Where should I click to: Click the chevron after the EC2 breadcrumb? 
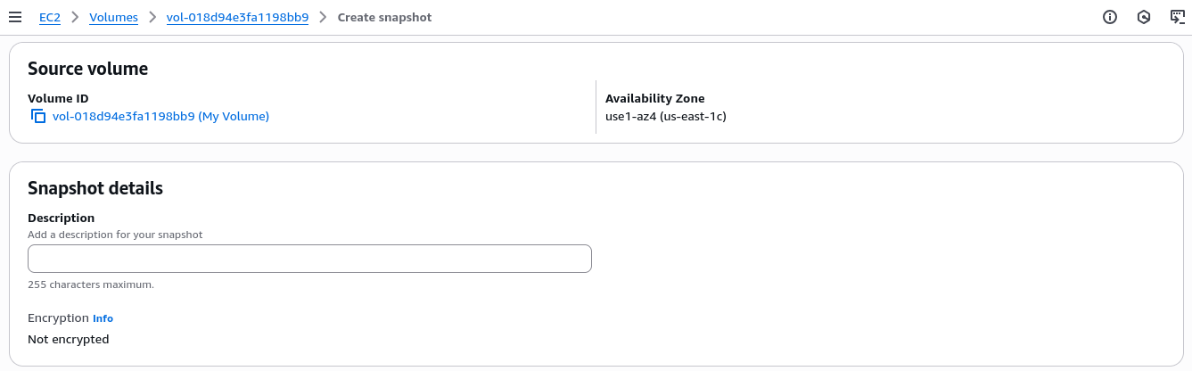coord(75,17)
